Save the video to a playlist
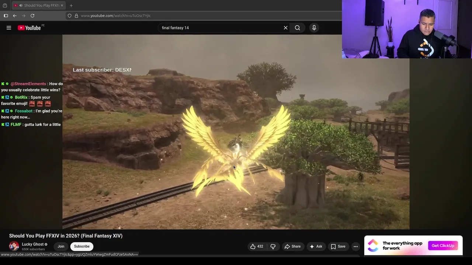 338,247
